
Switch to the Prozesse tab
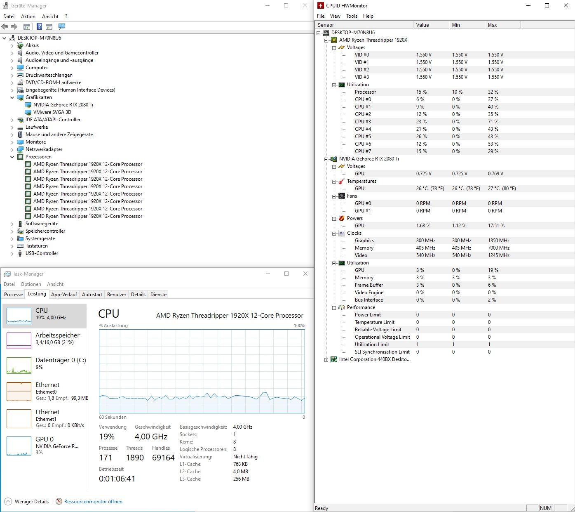click(13, 295)
